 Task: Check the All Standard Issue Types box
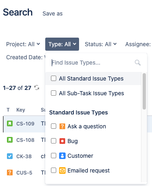pos(53,78)
